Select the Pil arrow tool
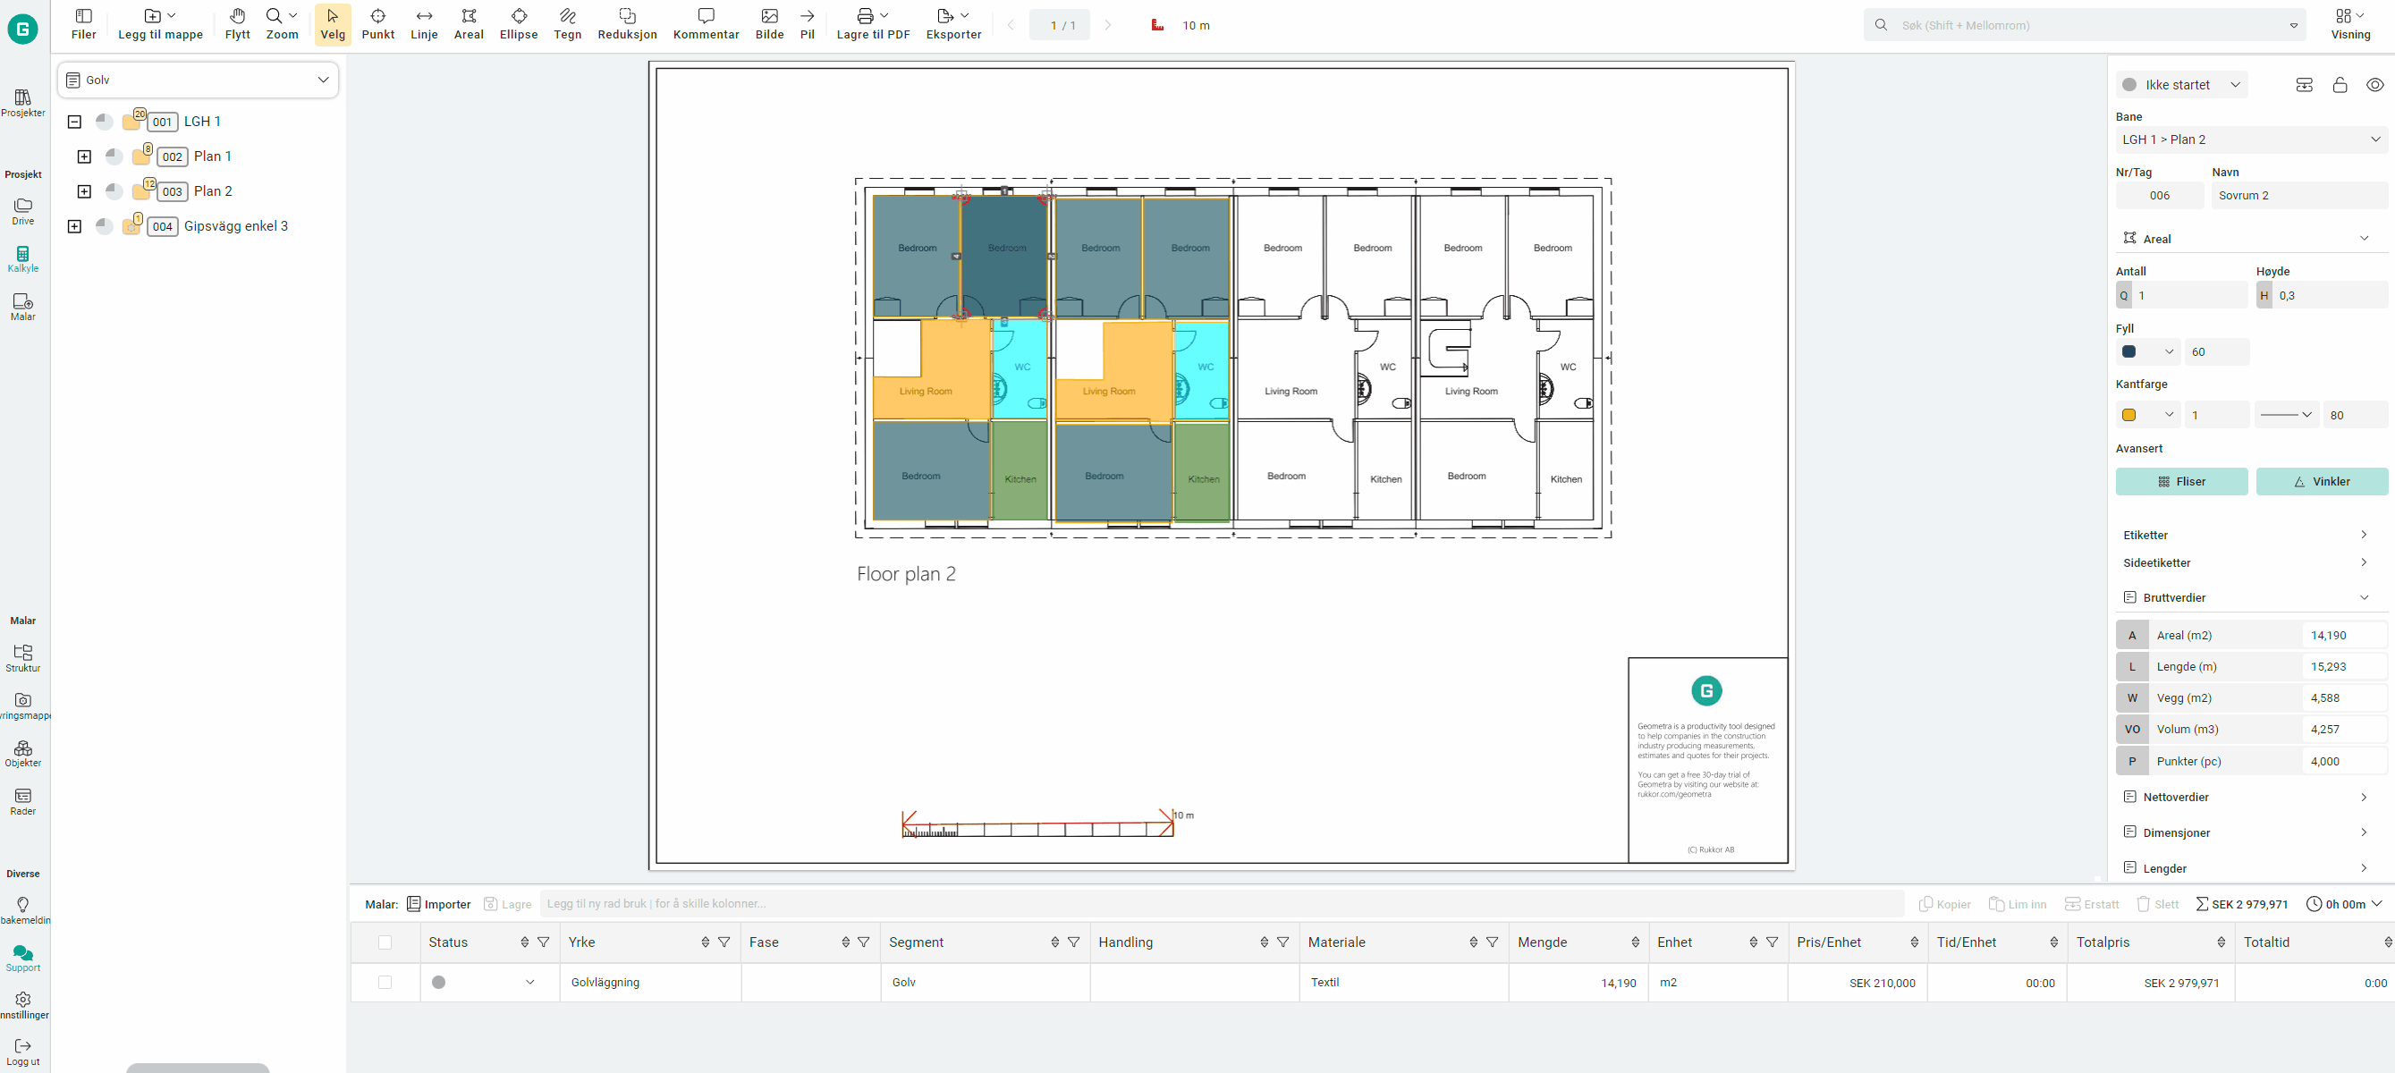 click(807, 24)
